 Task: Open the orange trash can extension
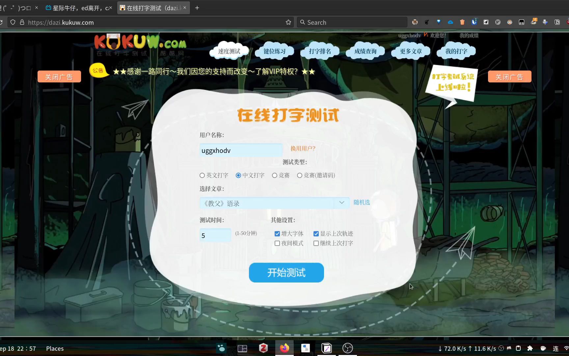coord(462,22)
